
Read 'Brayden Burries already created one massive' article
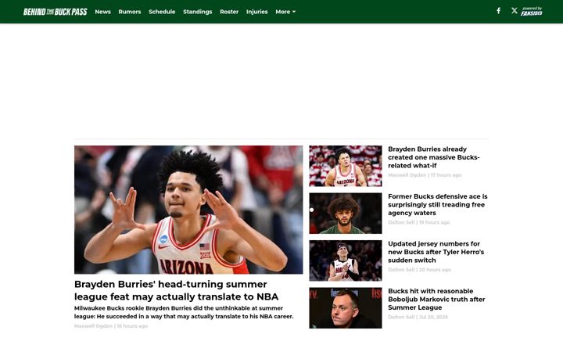click(x=434, y=157)
